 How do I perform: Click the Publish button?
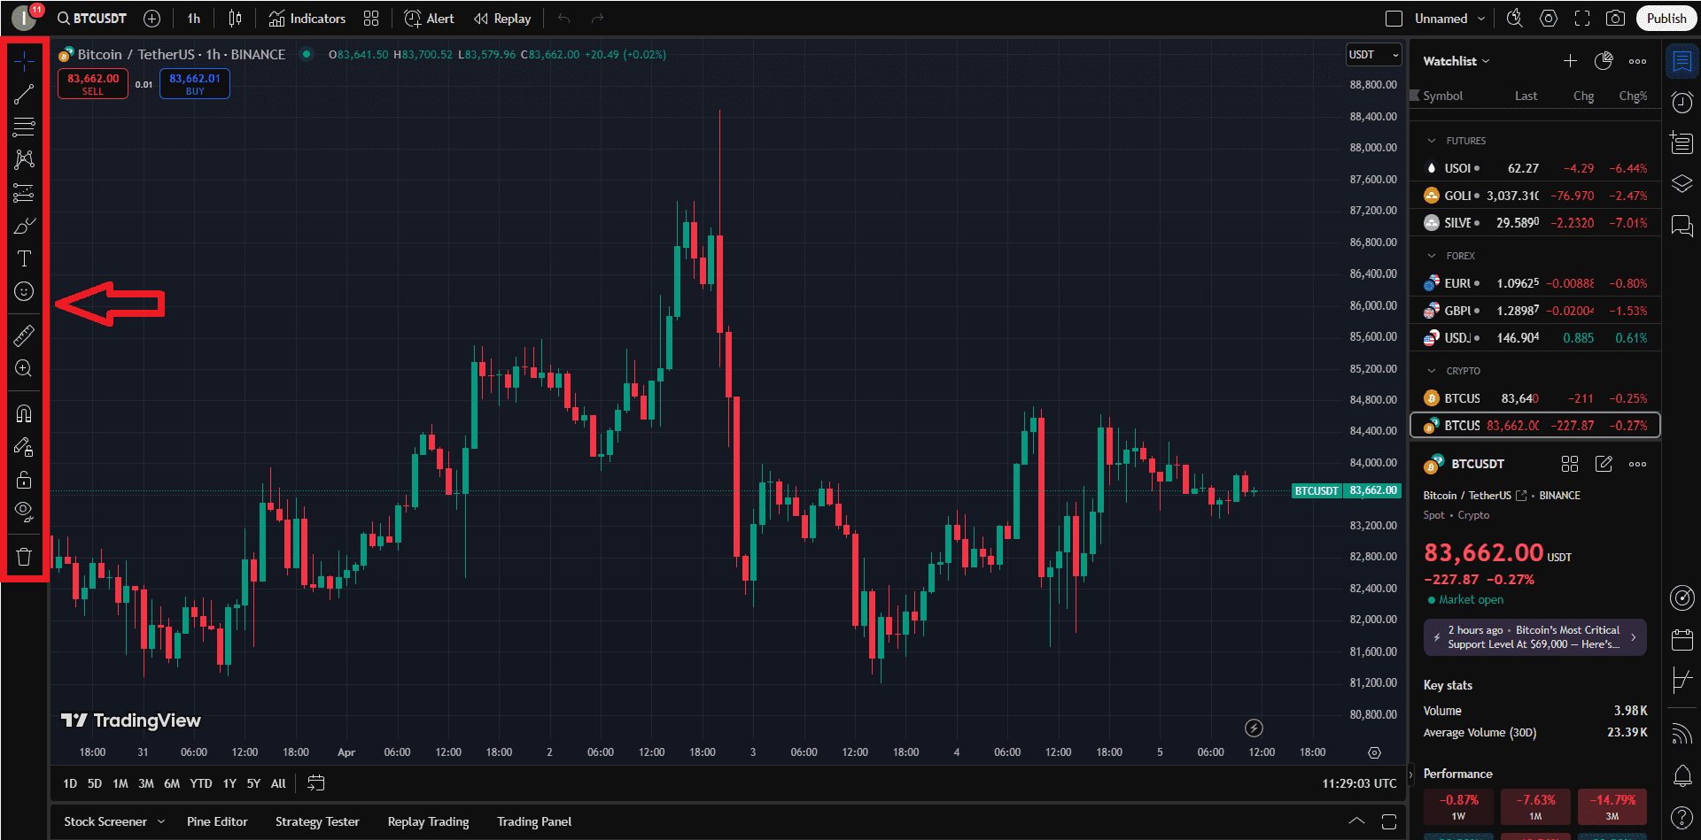1666,19
